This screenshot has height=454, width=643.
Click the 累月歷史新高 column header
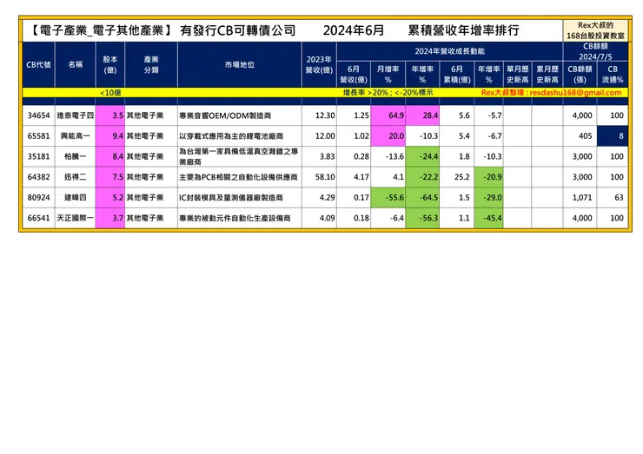point(547,74)
